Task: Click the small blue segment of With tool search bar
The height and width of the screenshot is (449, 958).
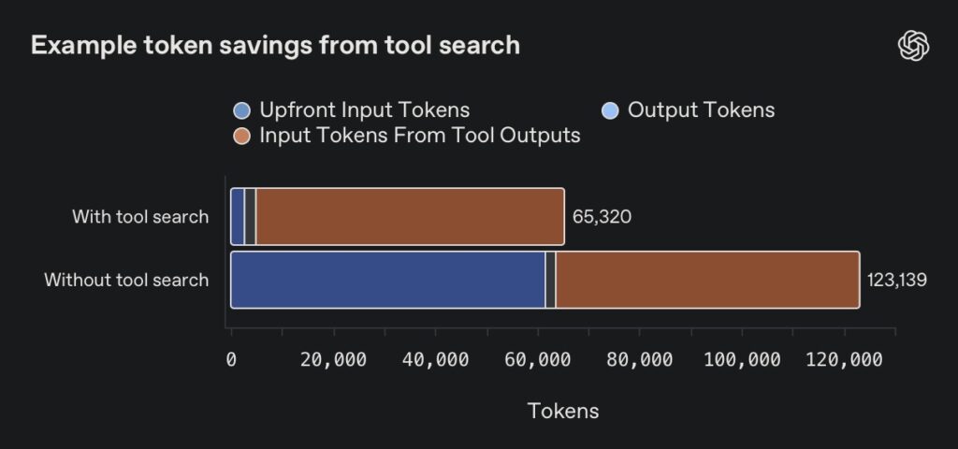Action: [238, 217]
